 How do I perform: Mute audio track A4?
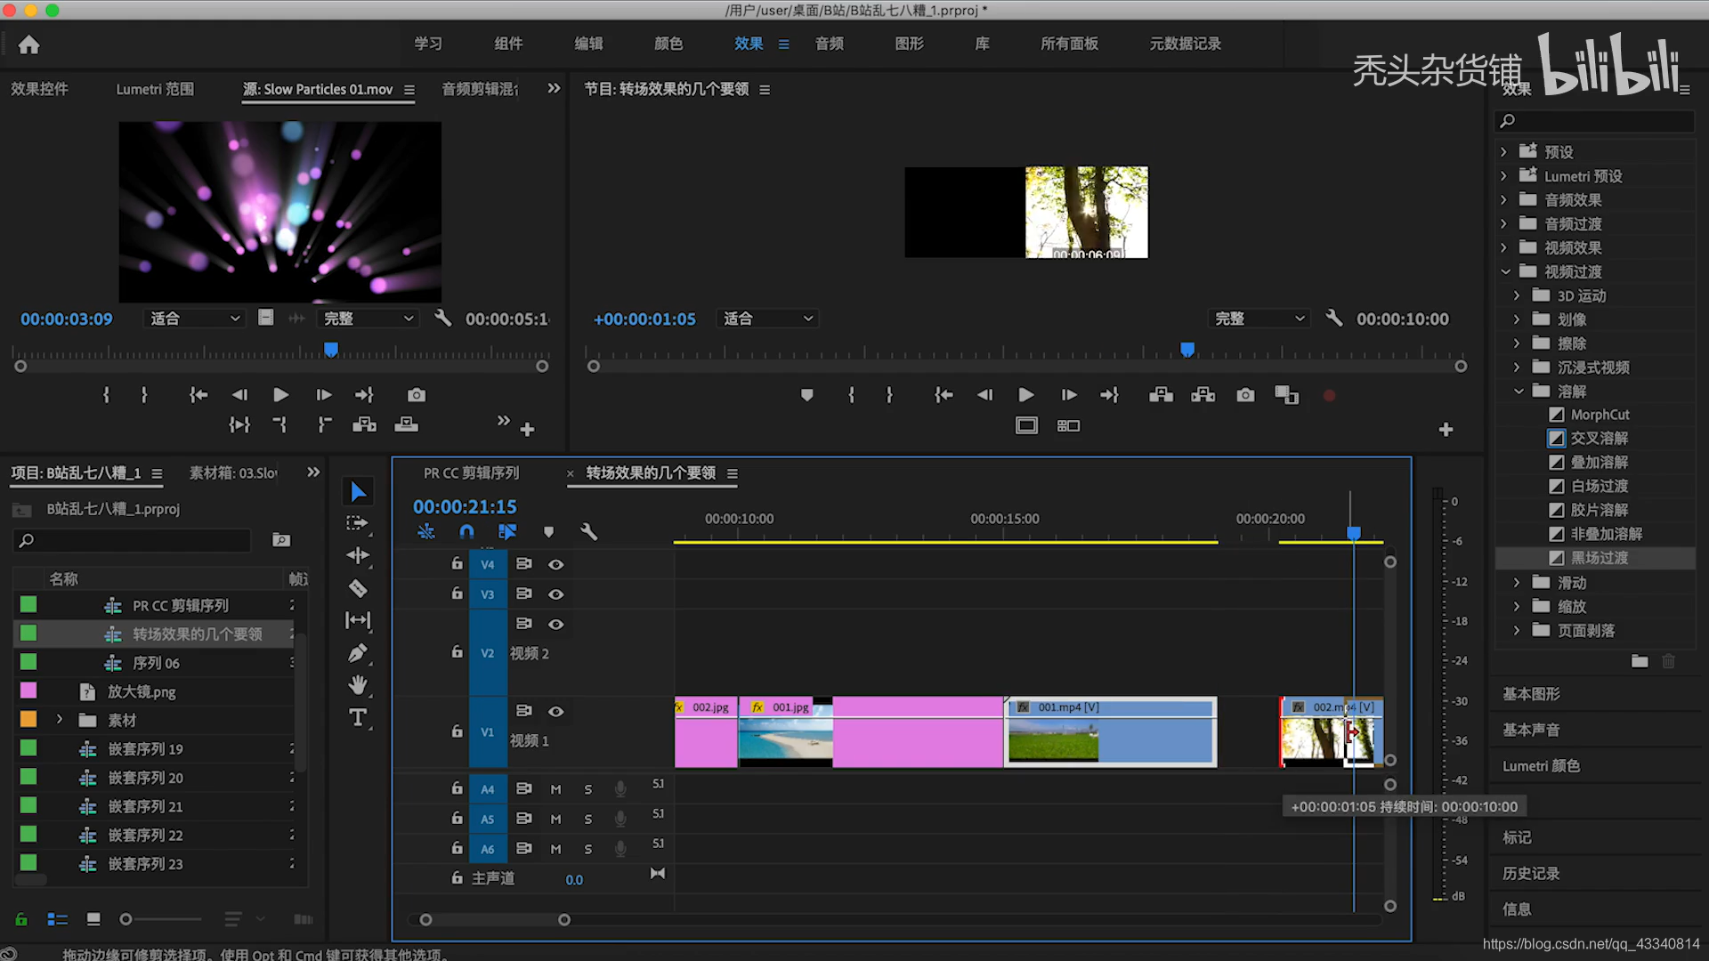pos(556,789)
